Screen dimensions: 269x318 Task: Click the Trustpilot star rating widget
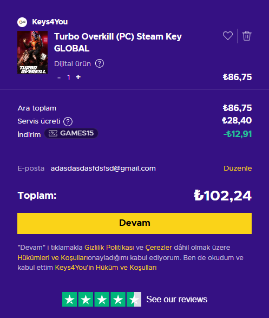pos(102,300)
